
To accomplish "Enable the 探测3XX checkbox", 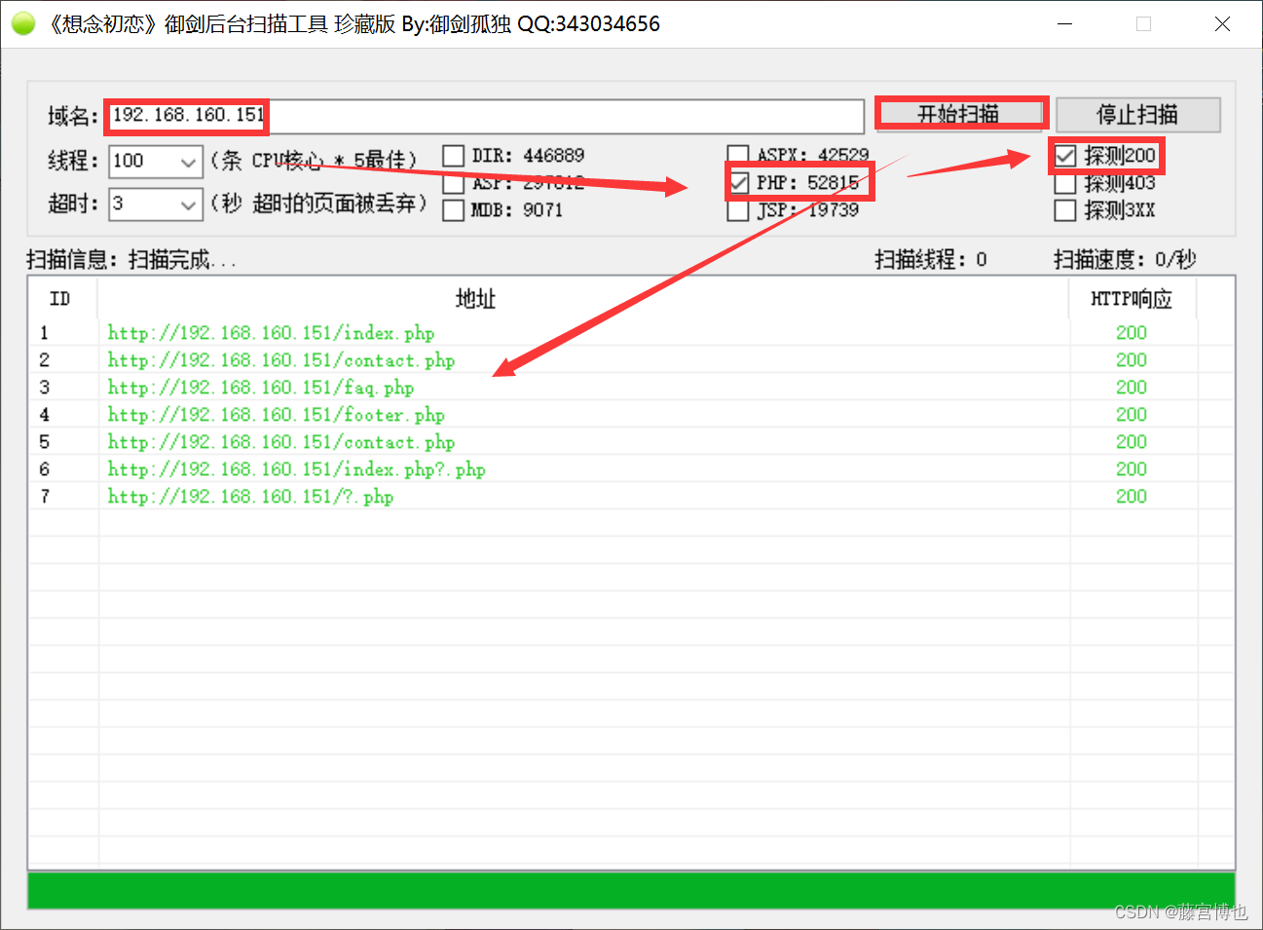I will click(1066, 210).
